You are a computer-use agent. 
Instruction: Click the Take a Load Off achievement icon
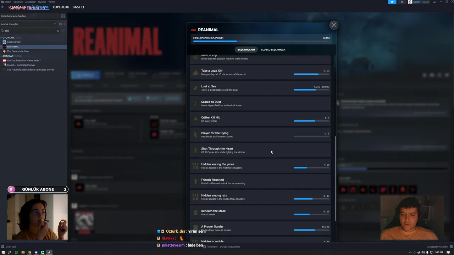click(x=195, y=72)
